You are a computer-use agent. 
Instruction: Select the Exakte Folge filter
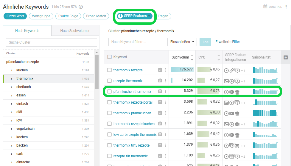pyautogui.click(x=68, y=16)
